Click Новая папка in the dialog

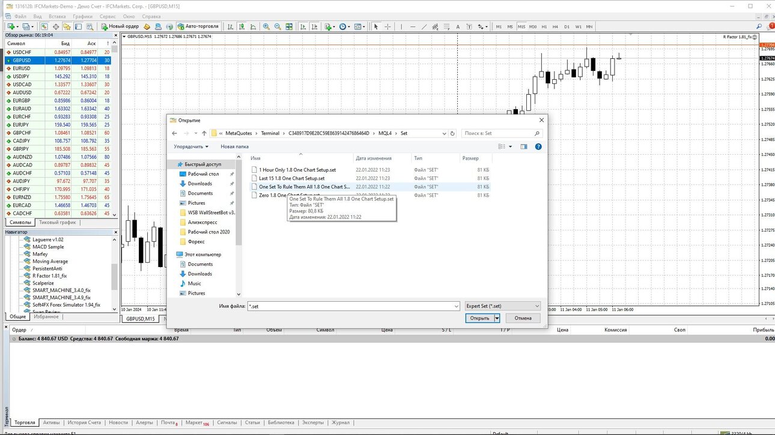pos(234,146)
